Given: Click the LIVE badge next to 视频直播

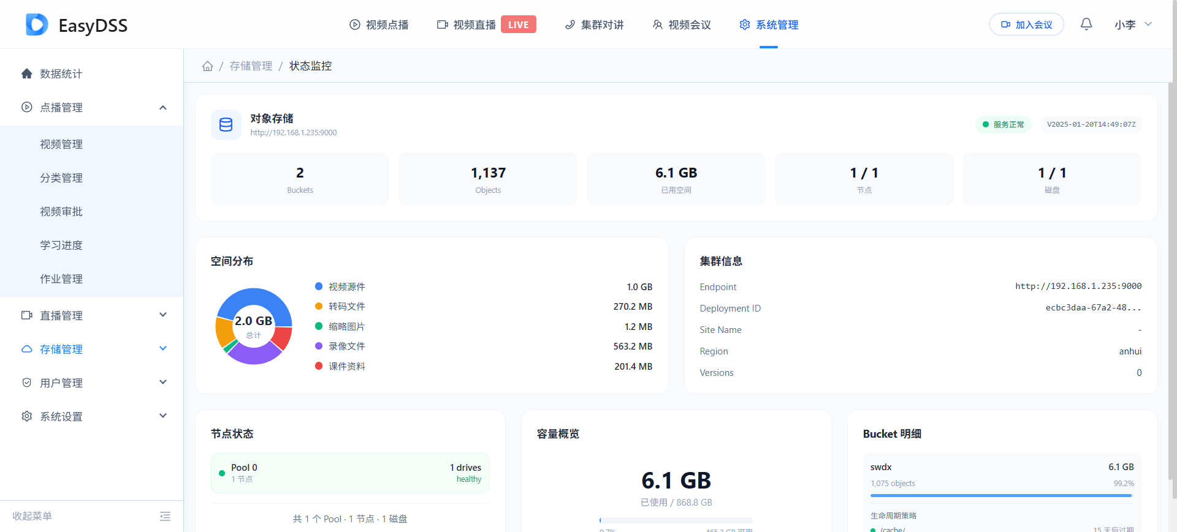Looking at the screenshot, I should [x=519, y=24].
